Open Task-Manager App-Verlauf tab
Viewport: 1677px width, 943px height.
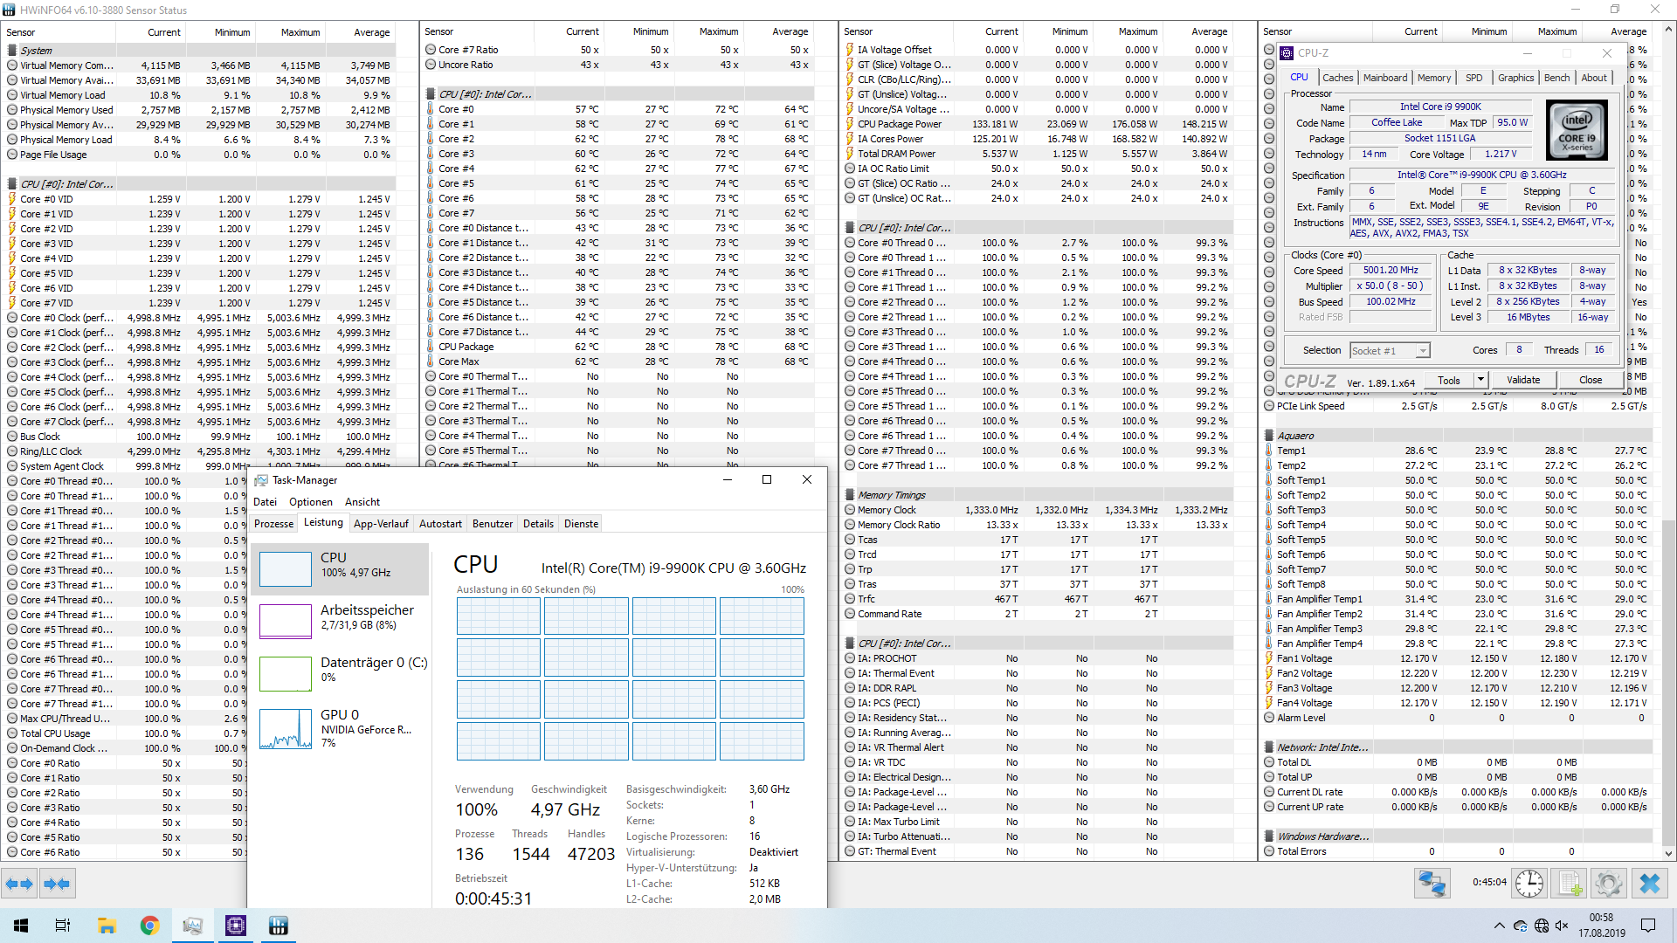(381, 524)
